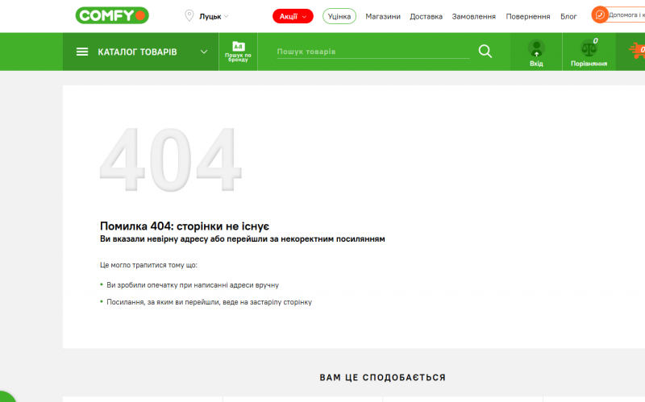The width and height of the screenshot is (645, 402).
Task: Focus the Пошук товарів search field
Action: pyautogui.click(x=372, y=52)
